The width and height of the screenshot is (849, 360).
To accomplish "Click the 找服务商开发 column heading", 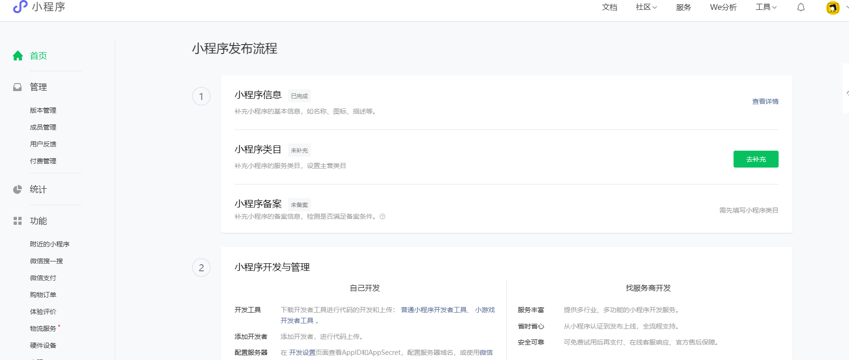I will [x=648, y=288].
